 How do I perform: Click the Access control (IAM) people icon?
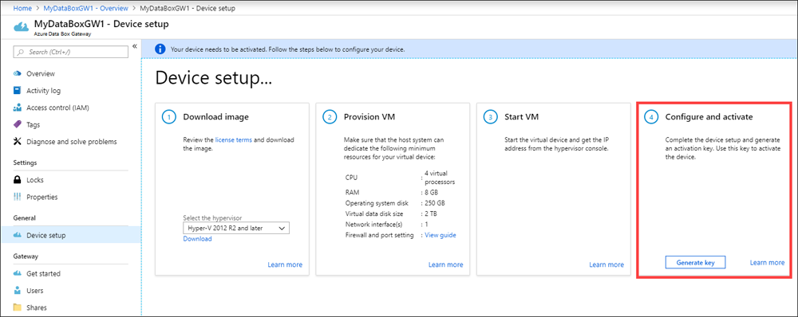(x=18, y=108)
